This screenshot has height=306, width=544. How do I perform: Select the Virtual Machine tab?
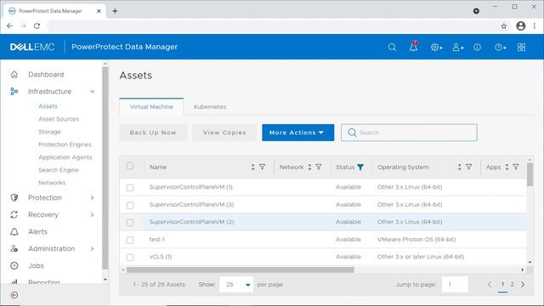151,107
